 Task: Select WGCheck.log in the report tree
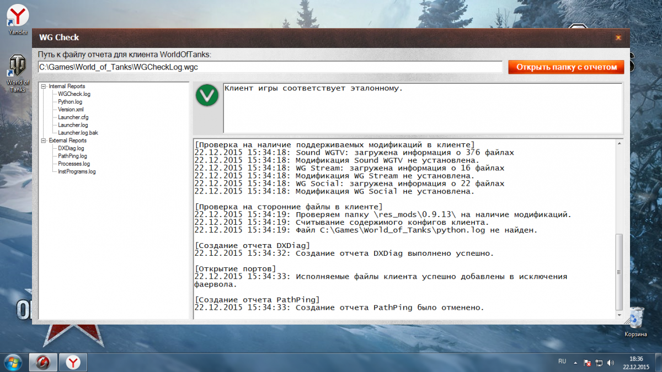pos(74,94)
